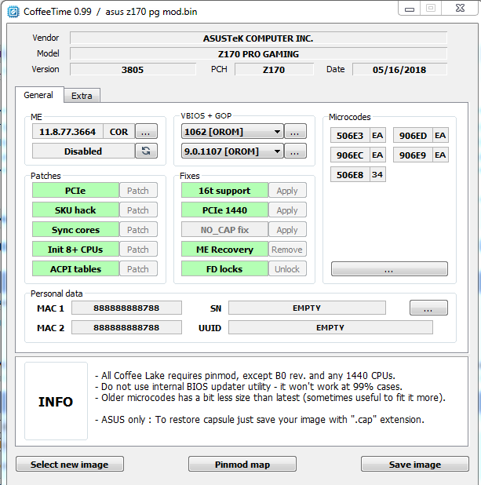Select microcode 906E9 entry

pos(413,155)
